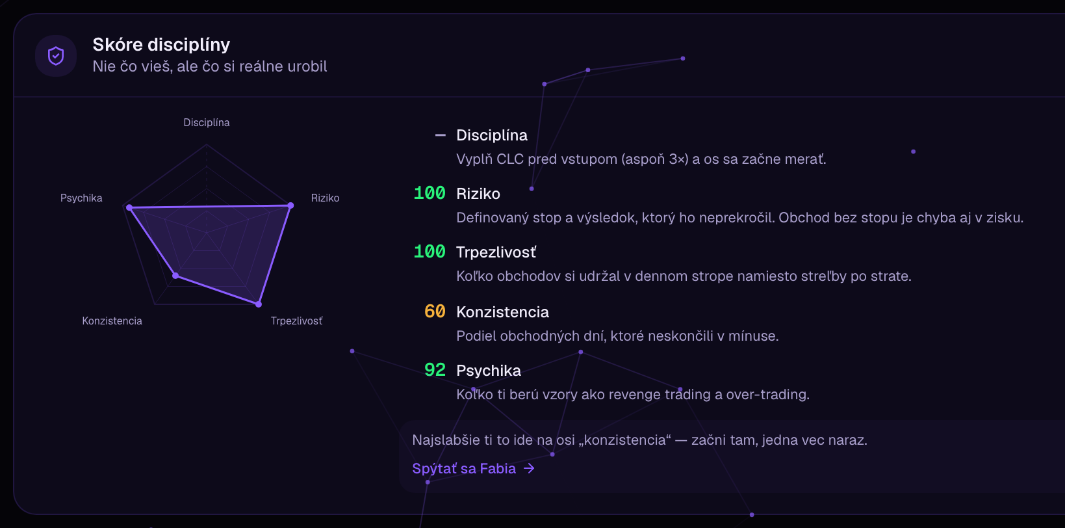
Task: Select the Trpezlivosť radar chart point
Action: point(259,304)
